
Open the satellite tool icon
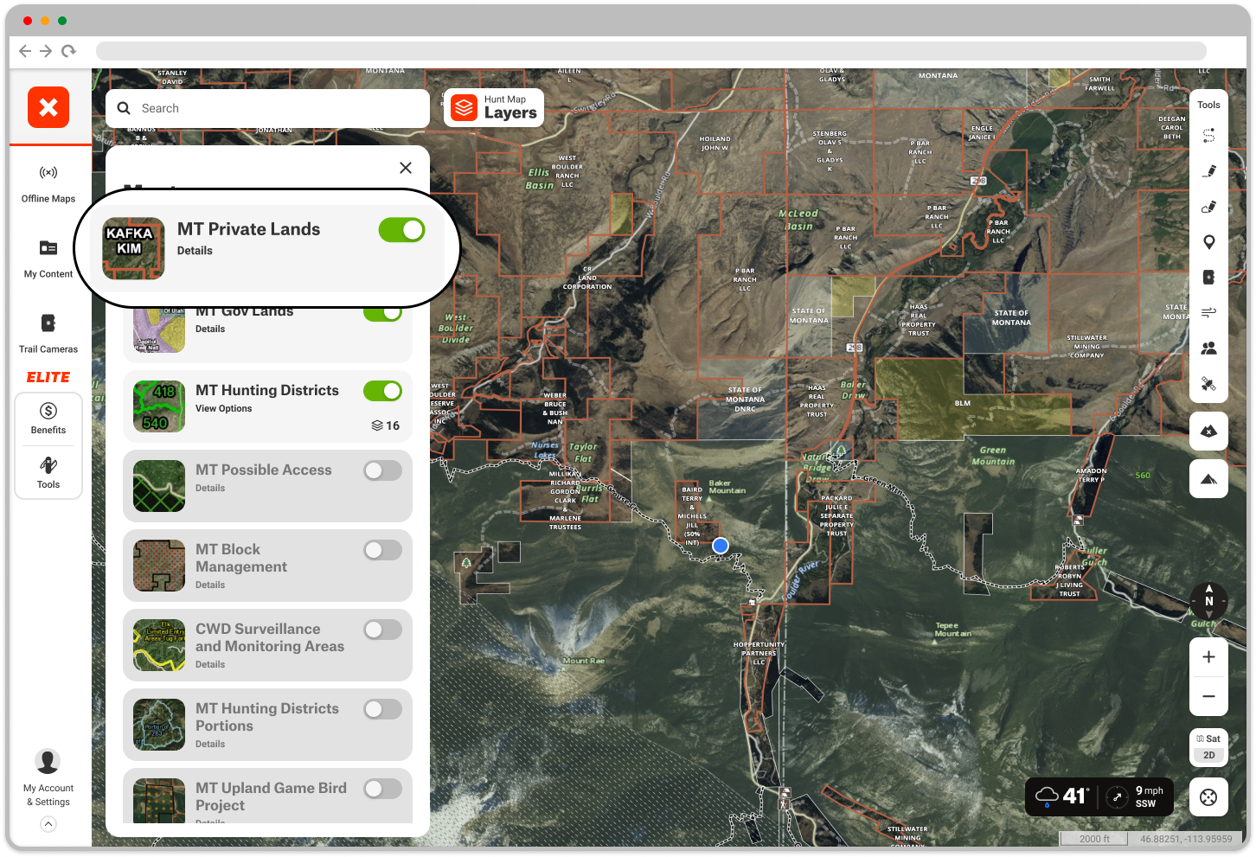tap(1208, 384)
